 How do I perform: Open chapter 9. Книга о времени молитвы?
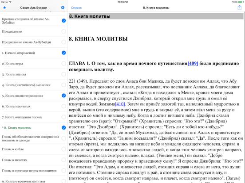pos(24,181)
